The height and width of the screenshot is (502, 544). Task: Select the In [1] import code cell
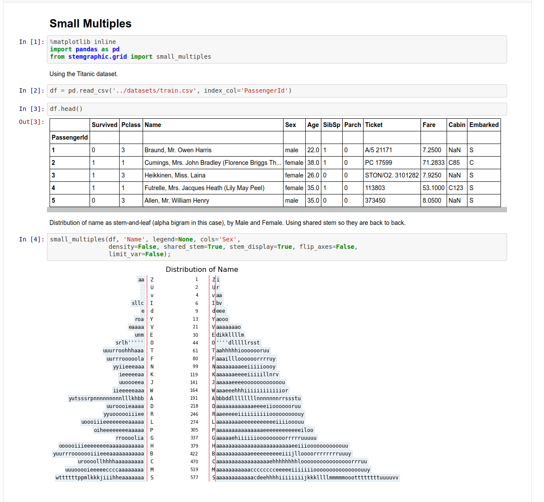tap(277, 49)
